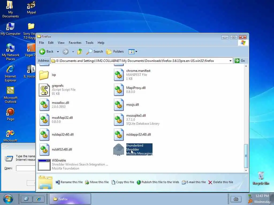Toggle the Folders pane button
Screen dimensions: 274x205
pyautogui.click(x=115, y=52)
